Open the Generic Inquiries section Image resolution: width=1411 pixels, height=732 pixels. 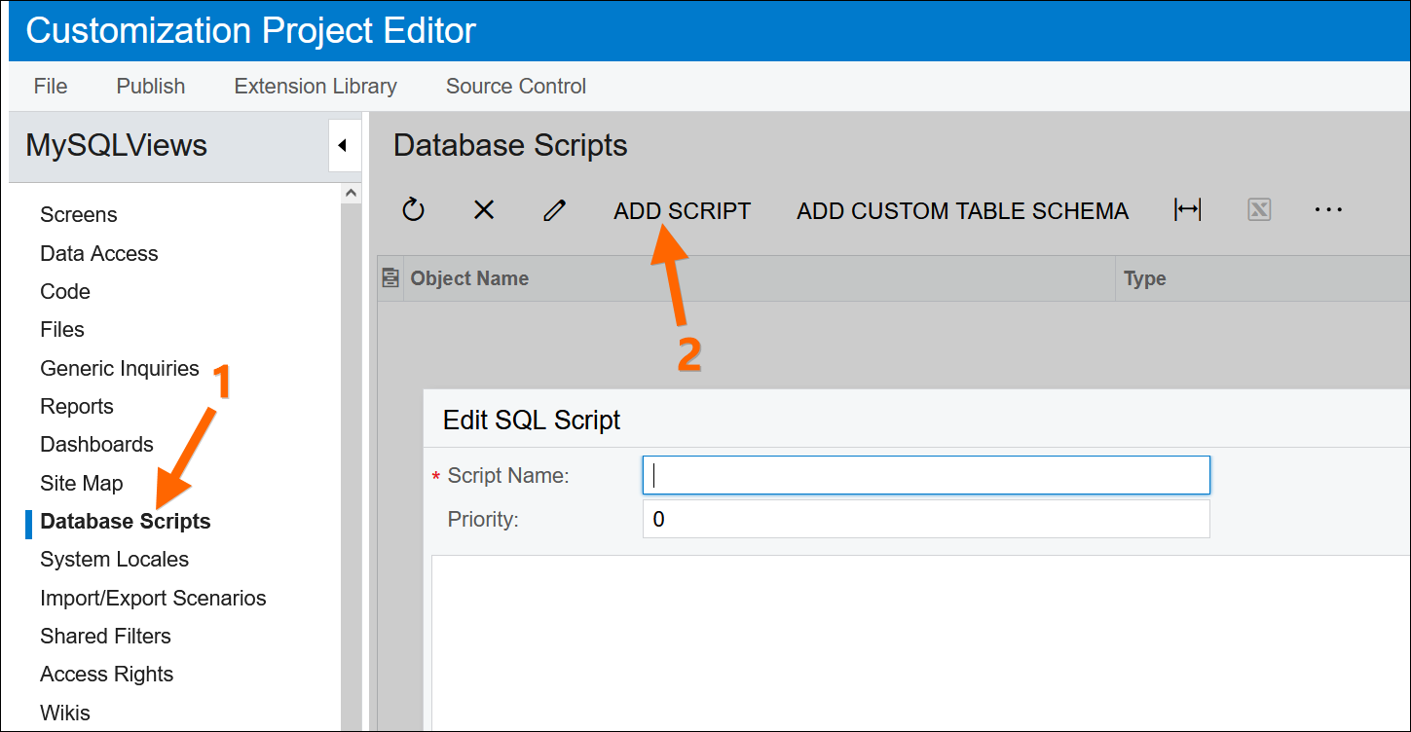tap(119, 368)
